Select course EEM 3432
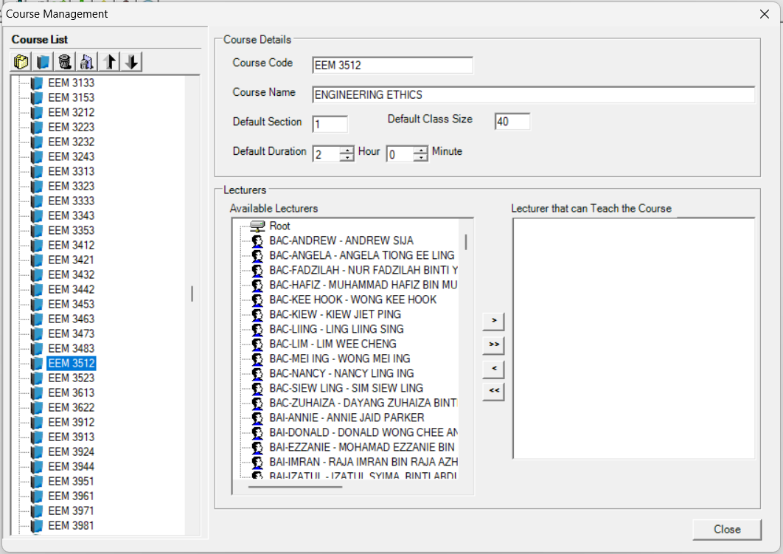The height and width of the screenshot is (554, 783). [x=72, y=274]
